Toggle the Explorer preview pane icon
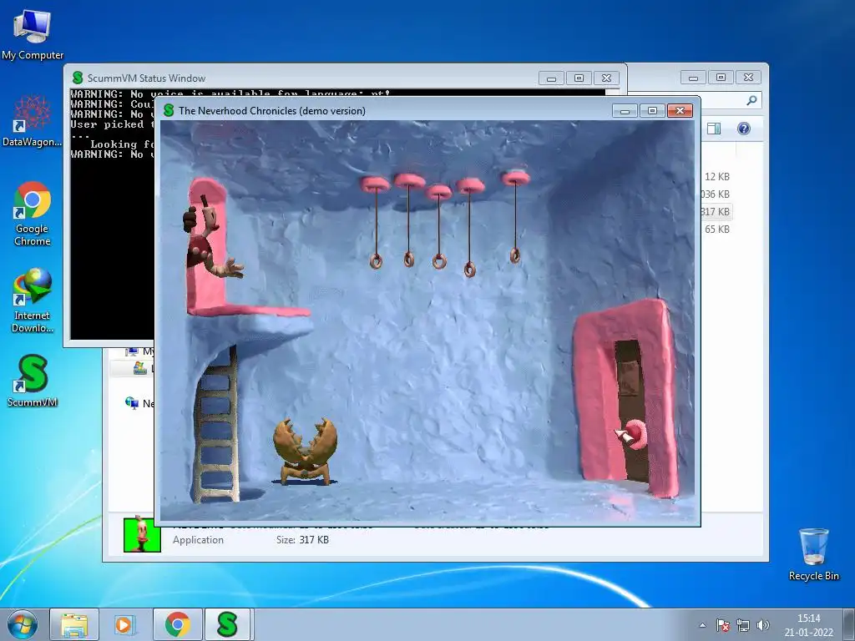855x641 pixels. 714,129
